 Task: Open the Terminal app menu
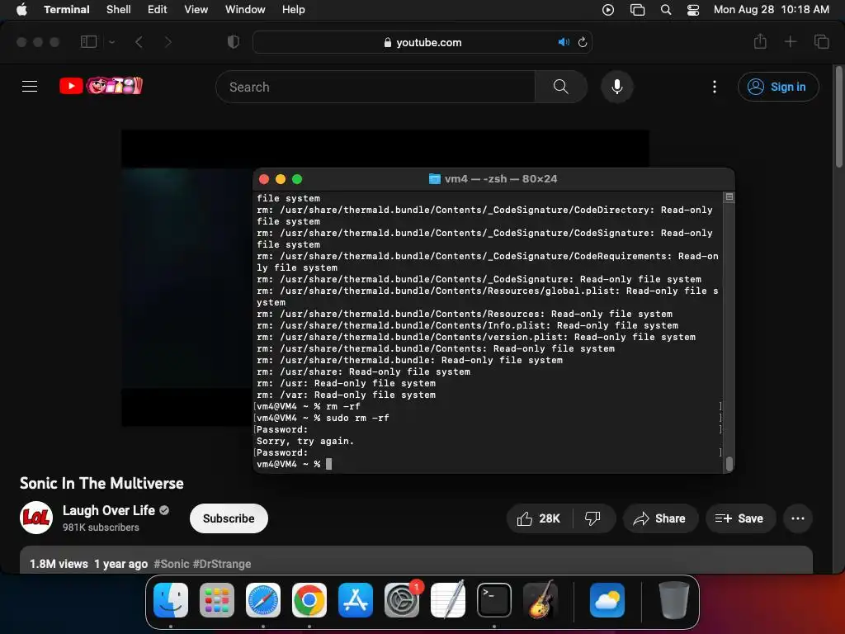[x=67, y=9]
